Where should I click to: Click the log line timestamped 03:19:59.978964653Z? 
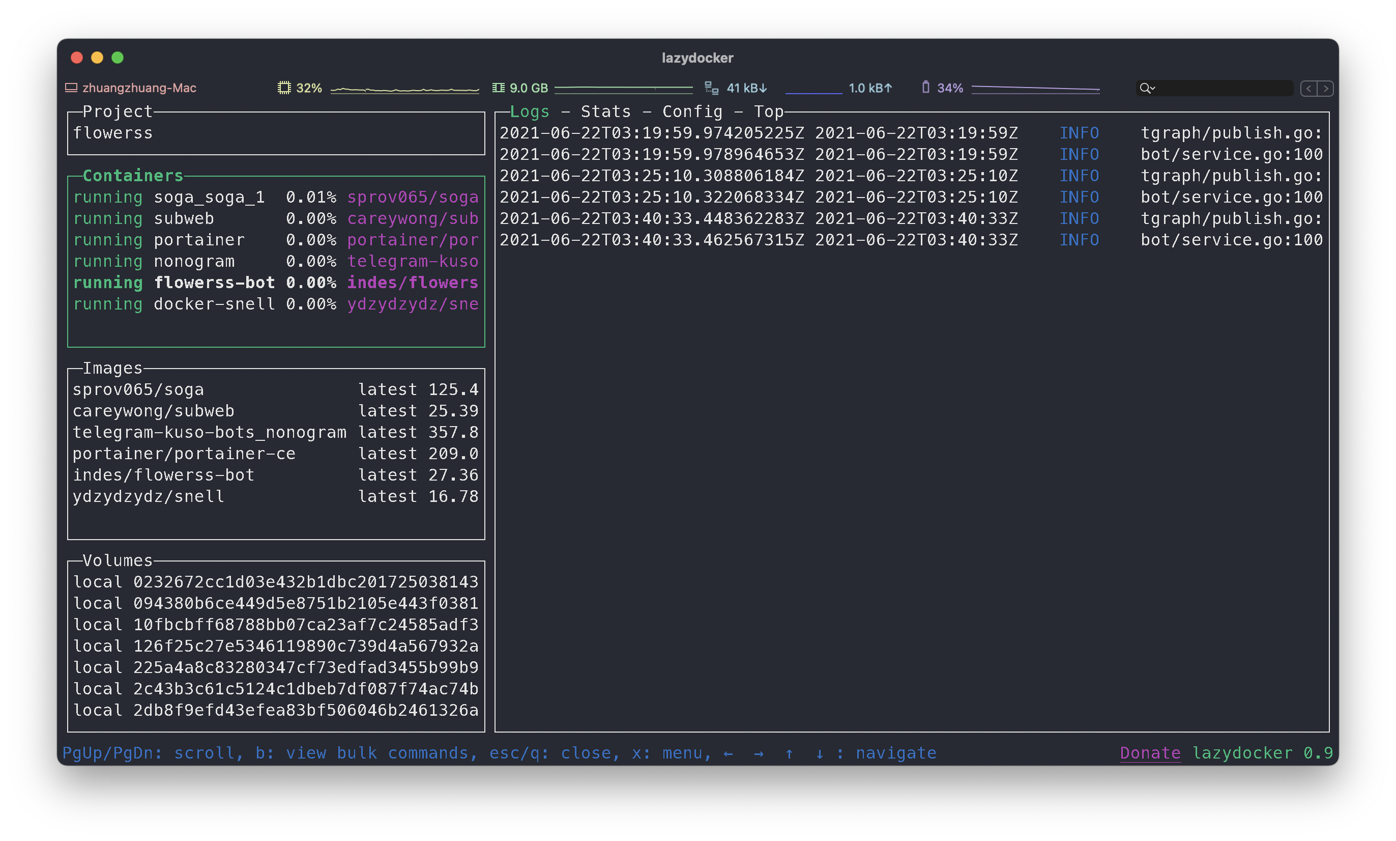[911, 155]
